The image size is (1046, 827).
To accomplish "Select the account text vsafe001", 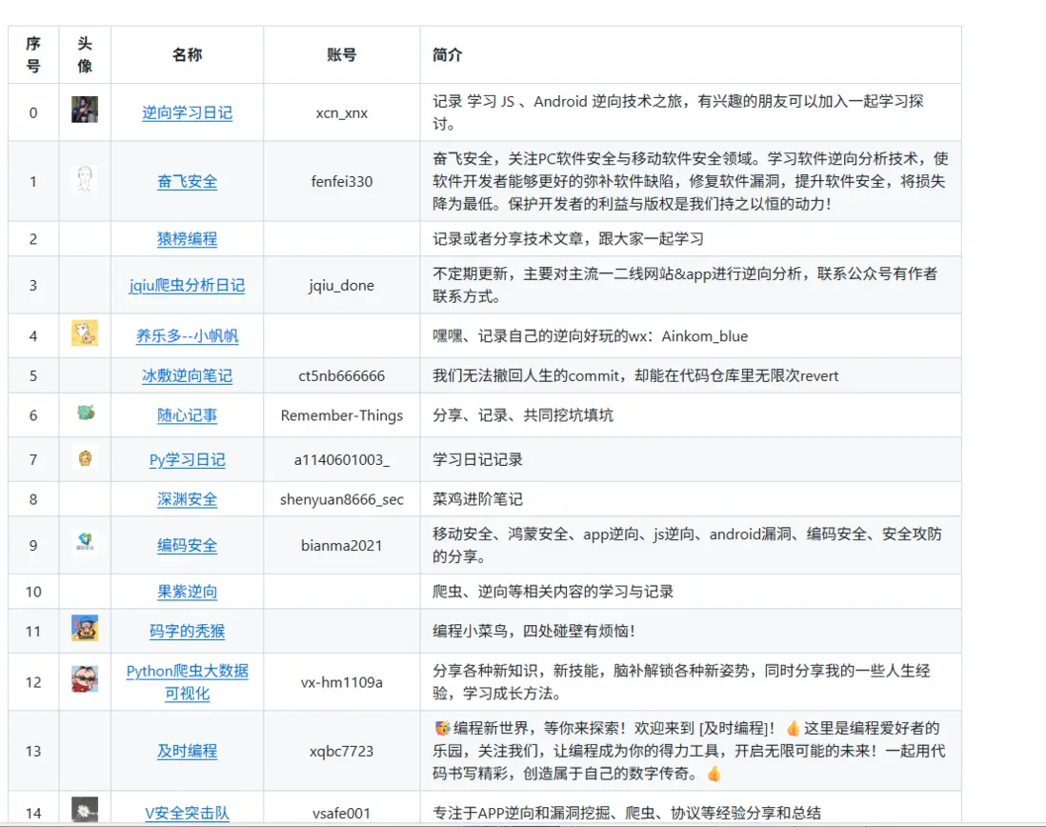I will click(x=342, y=813).
